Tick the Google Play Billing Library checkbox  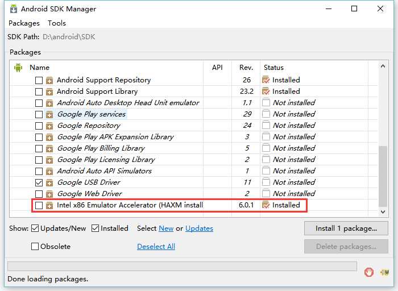[39, 149]
